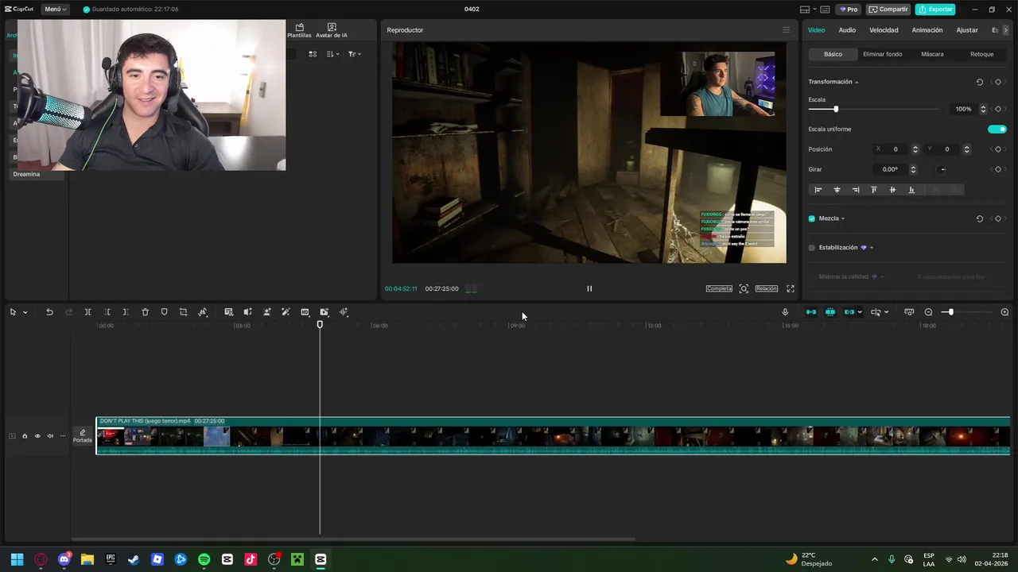Viewport: 1018px width, 572px height.
Task: Expand the Mezcla section arrow
Action: [x=843, y=218]
